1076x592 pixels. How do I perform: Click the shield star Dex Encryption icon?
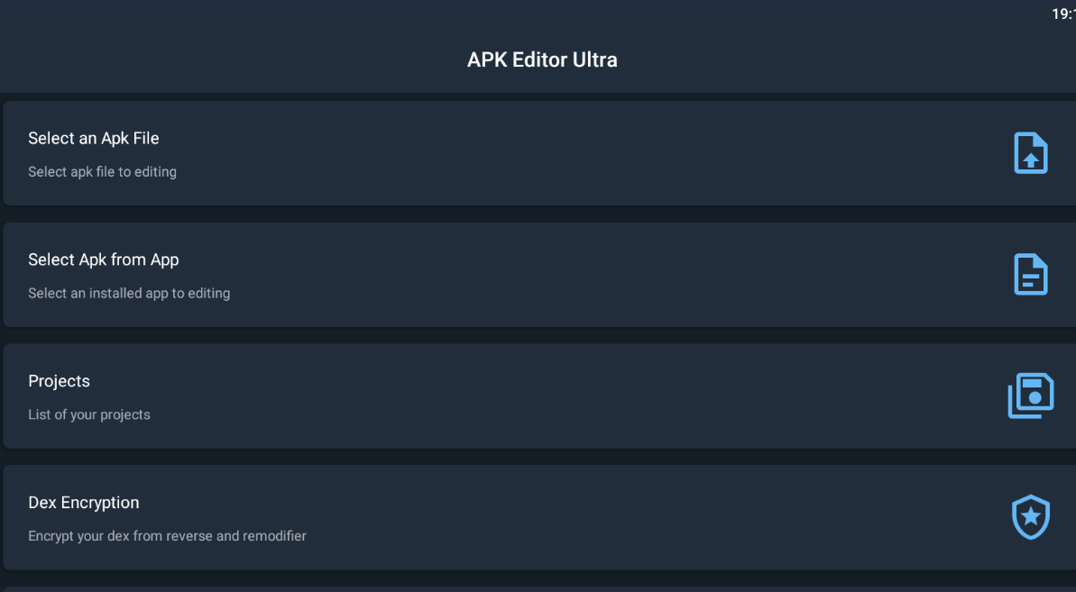tap(1031, 516)
